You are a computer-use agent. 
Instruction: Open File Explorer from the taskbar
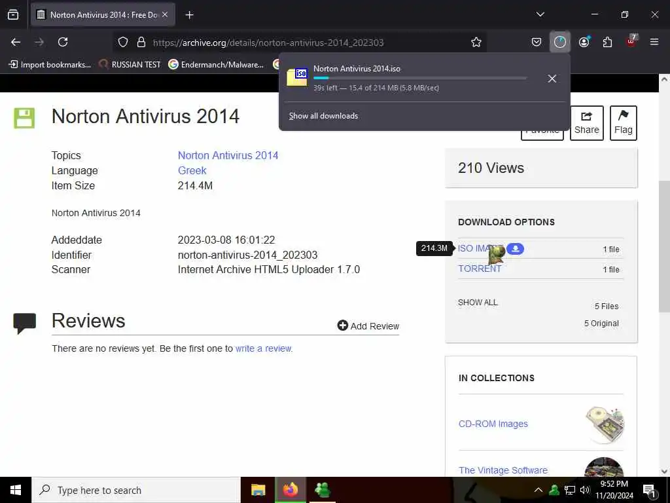(258, 490)
